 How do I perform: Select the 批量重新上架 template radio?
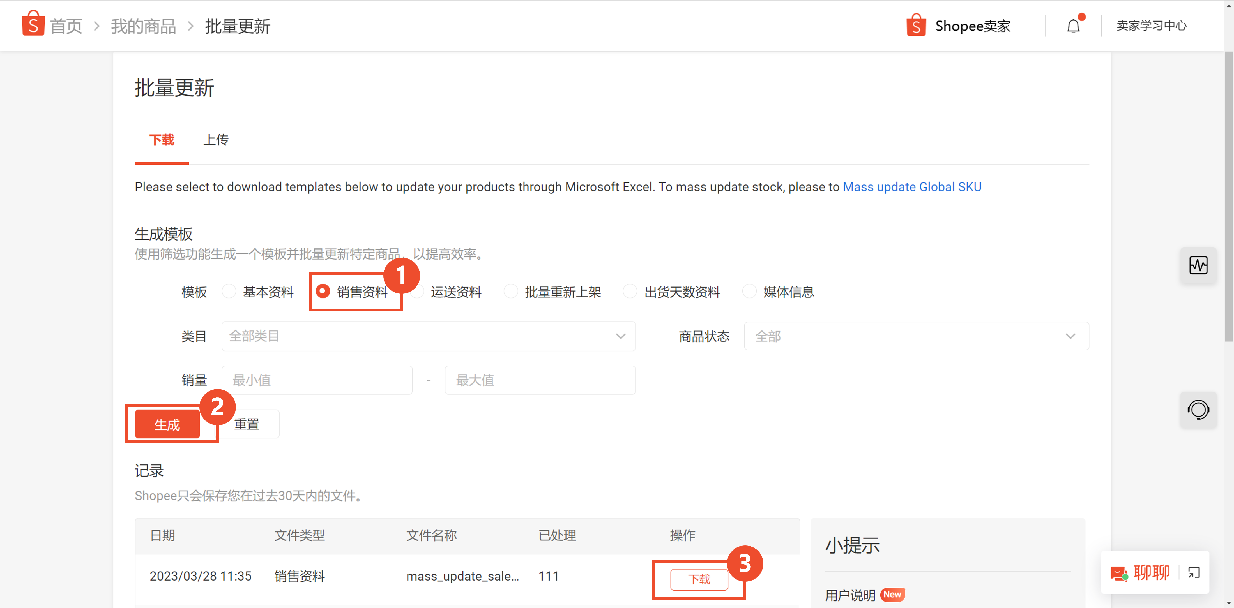[x=511, y=291]
